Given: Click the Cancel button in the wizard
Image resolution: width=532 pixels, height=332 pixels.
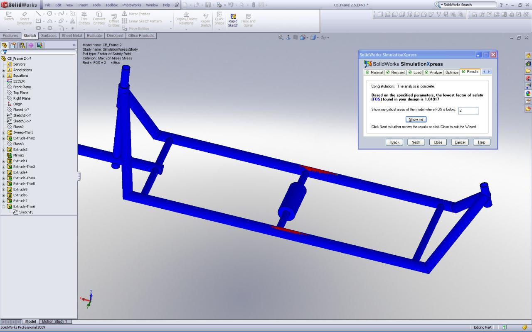Looking at the screenshot, I should 460,142.
